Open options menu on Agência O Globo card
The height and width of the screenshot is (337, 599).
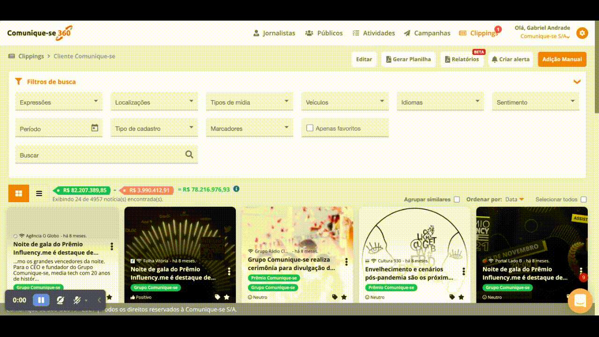(x=112, y=246)
